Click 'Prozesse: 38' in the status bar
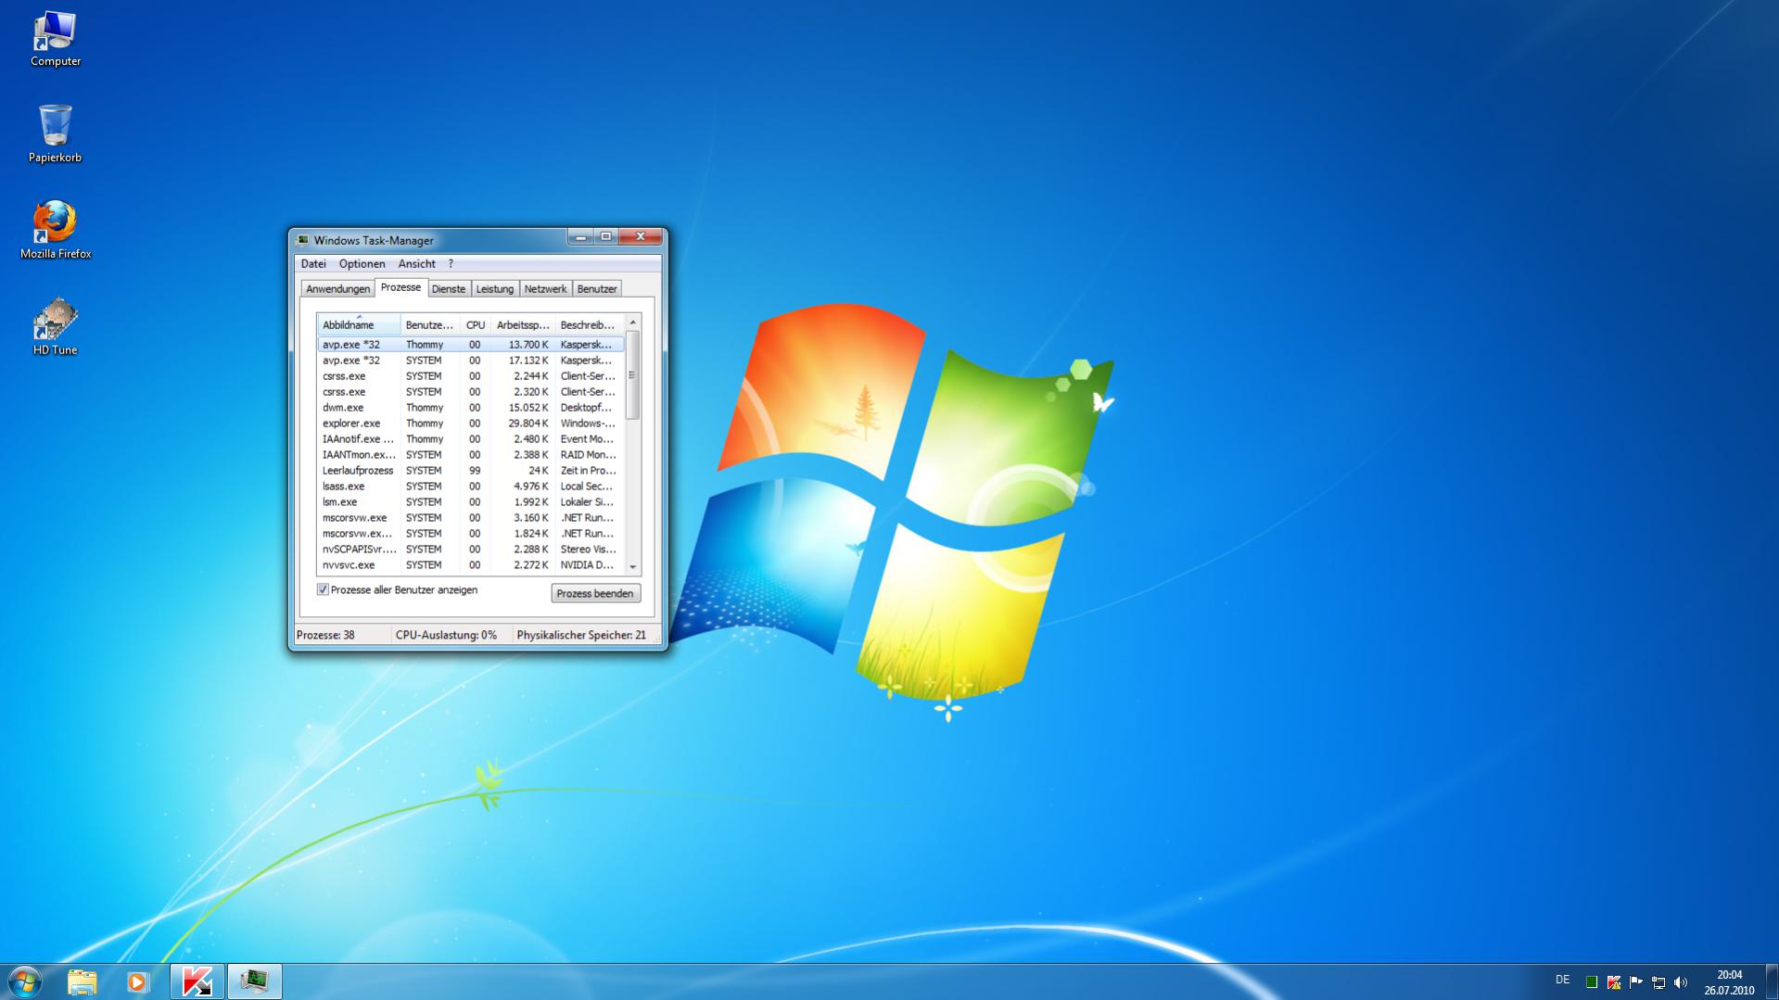Viewport: 1779px width, 1000px height. [325, 636]
